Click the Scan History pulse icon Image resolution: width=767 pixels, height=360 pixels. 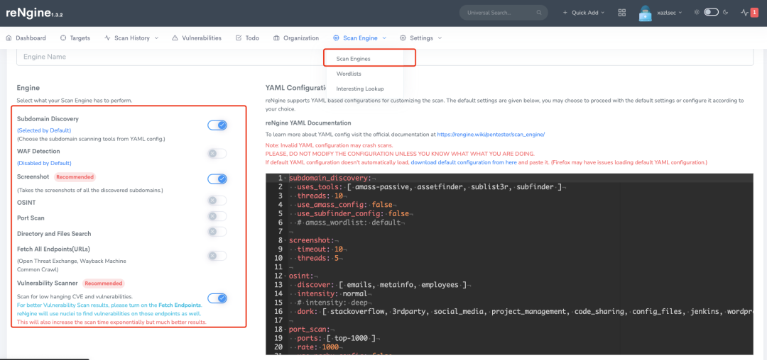coord(108,38)
